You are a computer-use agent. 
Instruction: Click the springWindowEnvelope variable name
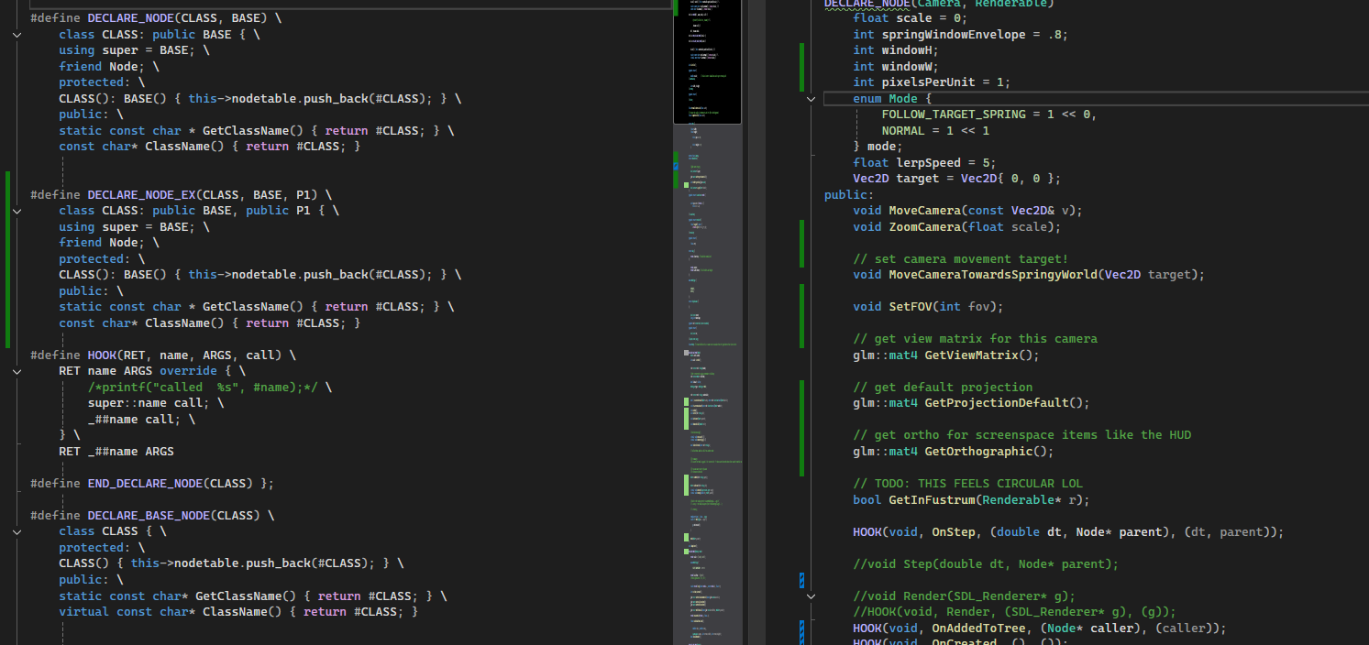954,35
